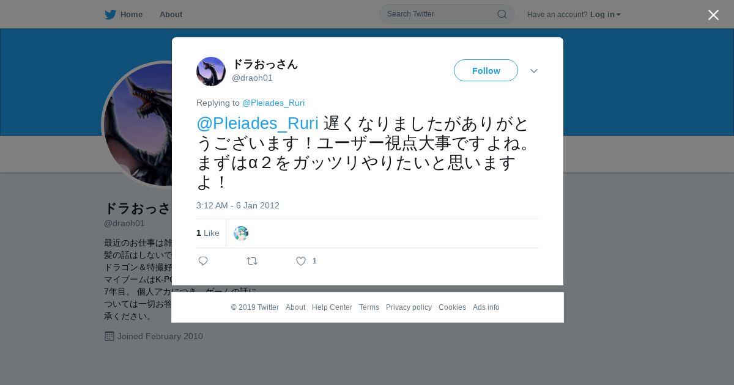This screenshot has width=734, height=385.
Task: Expand the tweet options chevron
Action: (x=534, y=71)
